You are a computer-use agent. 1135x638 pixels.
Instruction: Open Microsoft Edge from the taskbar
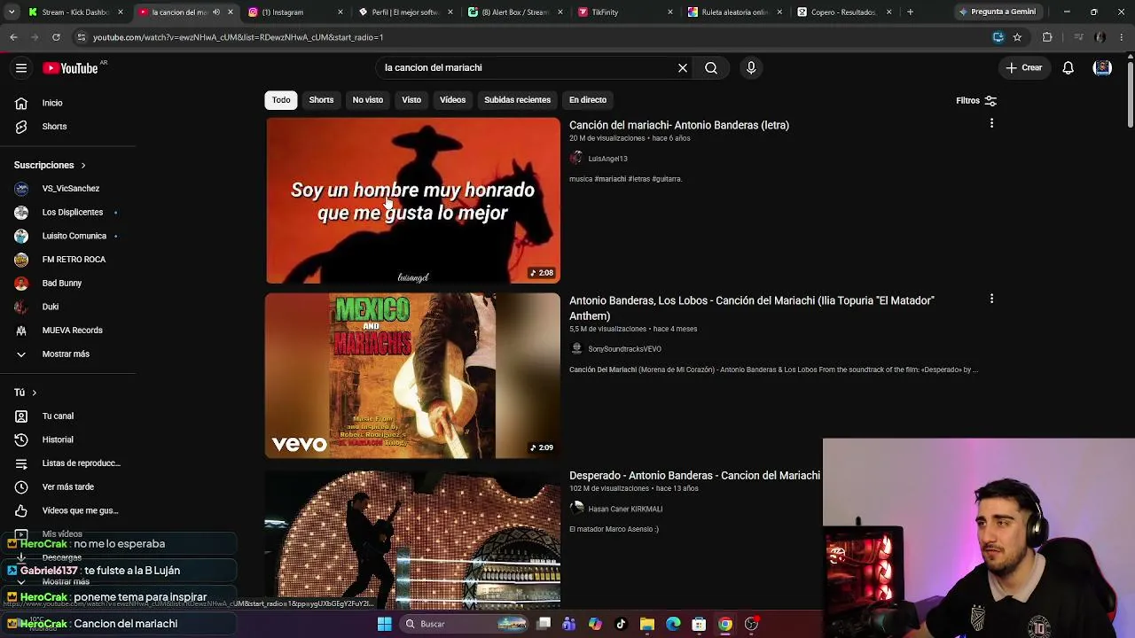[x=673, y=624]
